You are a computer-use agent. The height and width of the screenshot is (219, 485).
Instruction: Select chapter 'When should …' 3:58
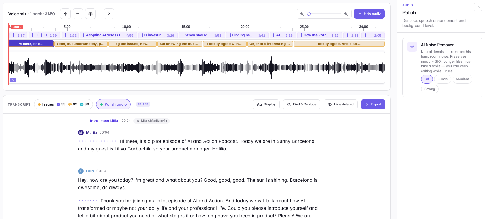pos(202,35)
